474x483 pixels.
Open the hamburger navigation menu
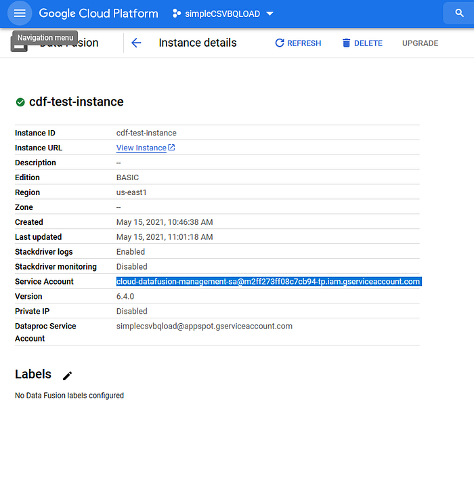(20, 14)
